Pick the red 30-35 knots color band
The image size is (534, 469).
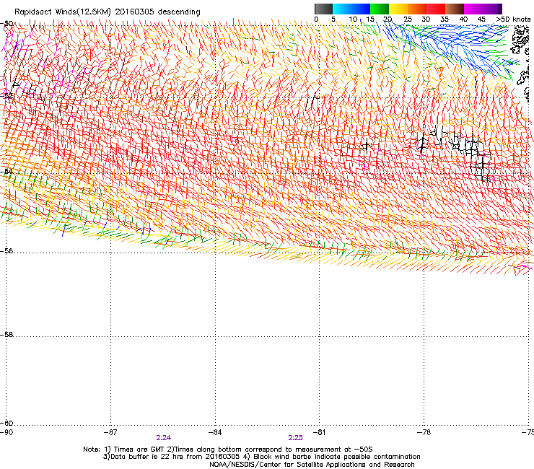point(436,9)
